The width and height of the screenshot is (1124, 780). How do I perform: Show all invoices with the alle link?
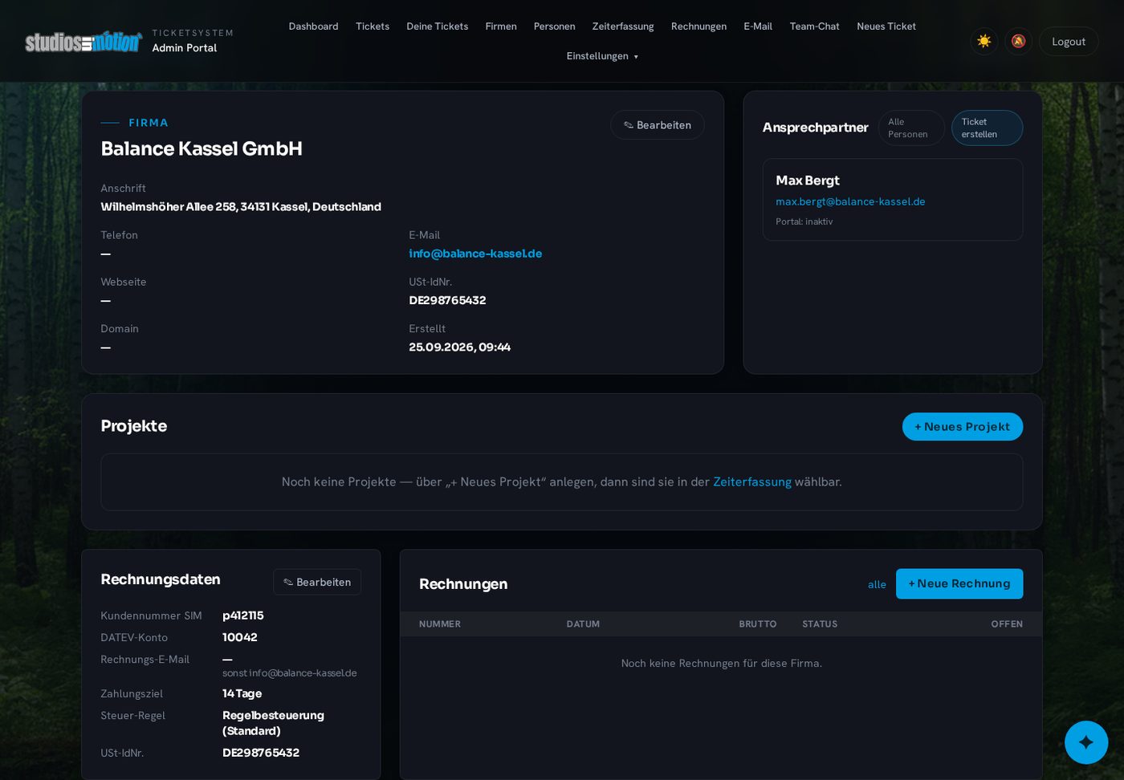[877, 584]
